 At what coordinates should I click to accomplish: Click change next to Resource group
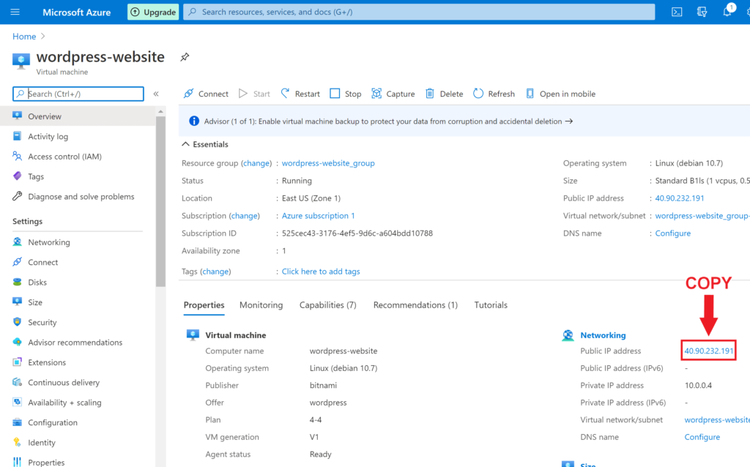coord(256,163)
